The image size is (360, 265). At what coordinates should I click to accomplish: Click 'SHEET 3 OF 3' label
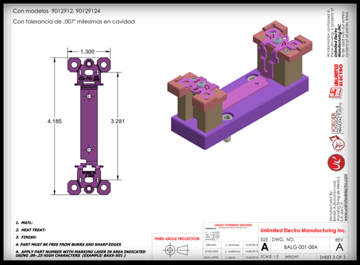[x=333, y=257]
